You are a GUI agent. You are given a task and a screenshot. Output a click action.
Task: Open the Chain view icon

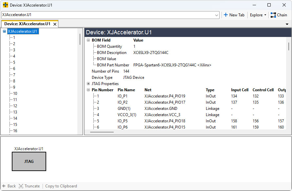coord(273,15)
